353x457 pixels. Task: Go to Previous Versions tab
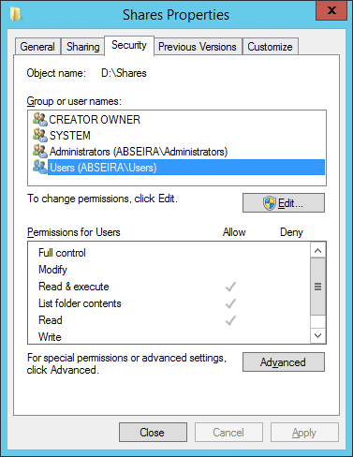(198, 47)
